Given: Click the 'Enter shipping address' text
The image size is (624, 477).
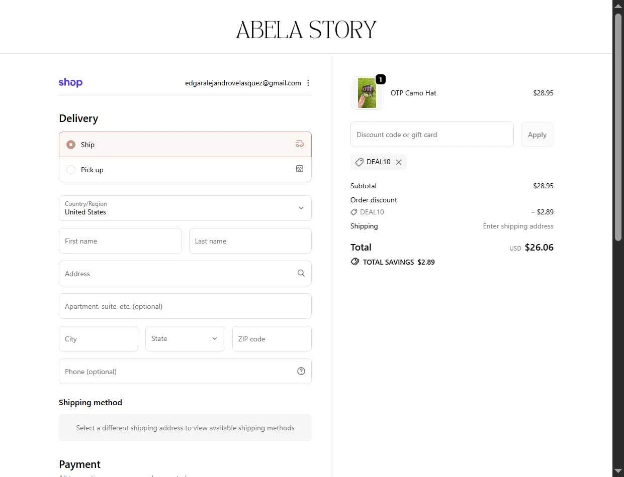Looking at the screenshot, I should click(518, 226).
